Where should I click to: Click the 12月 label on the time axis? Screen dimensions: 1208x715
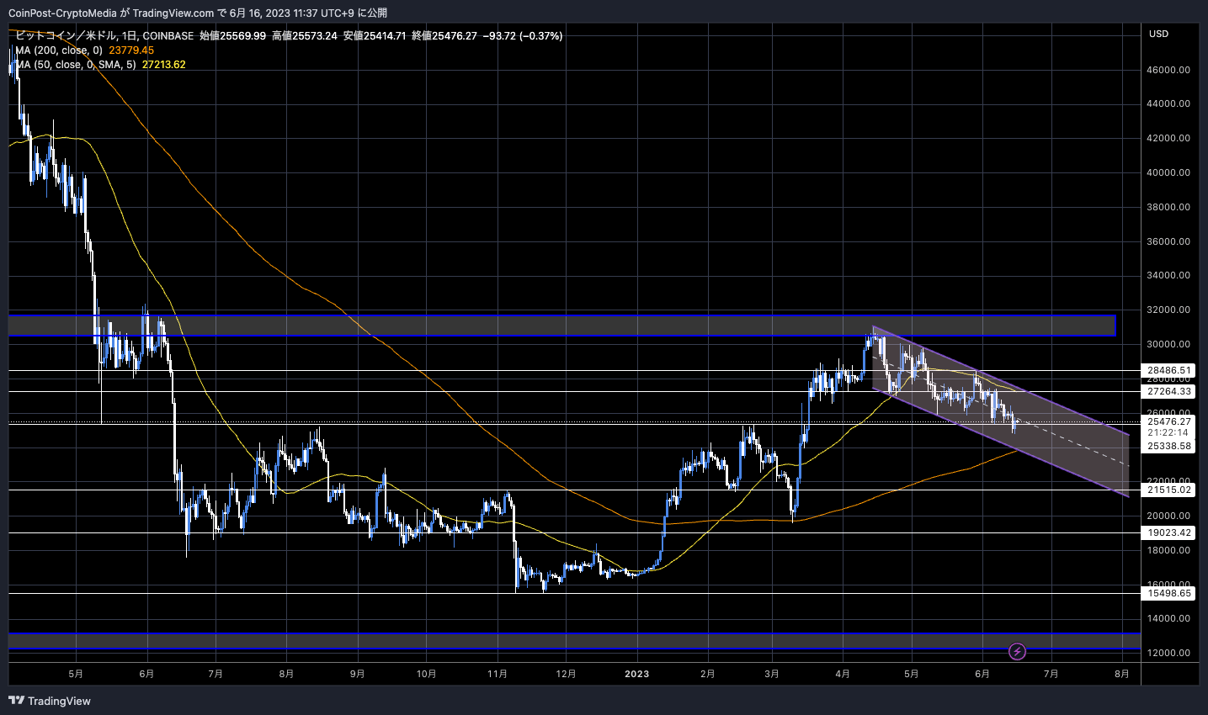tap(567, 674)
